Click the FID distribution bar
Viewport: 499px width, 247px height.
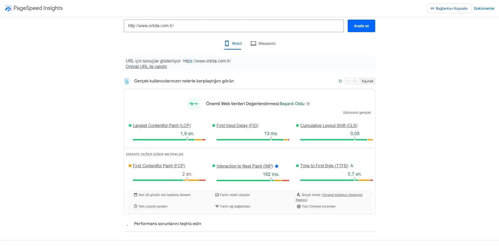click(x=253, y=140)
